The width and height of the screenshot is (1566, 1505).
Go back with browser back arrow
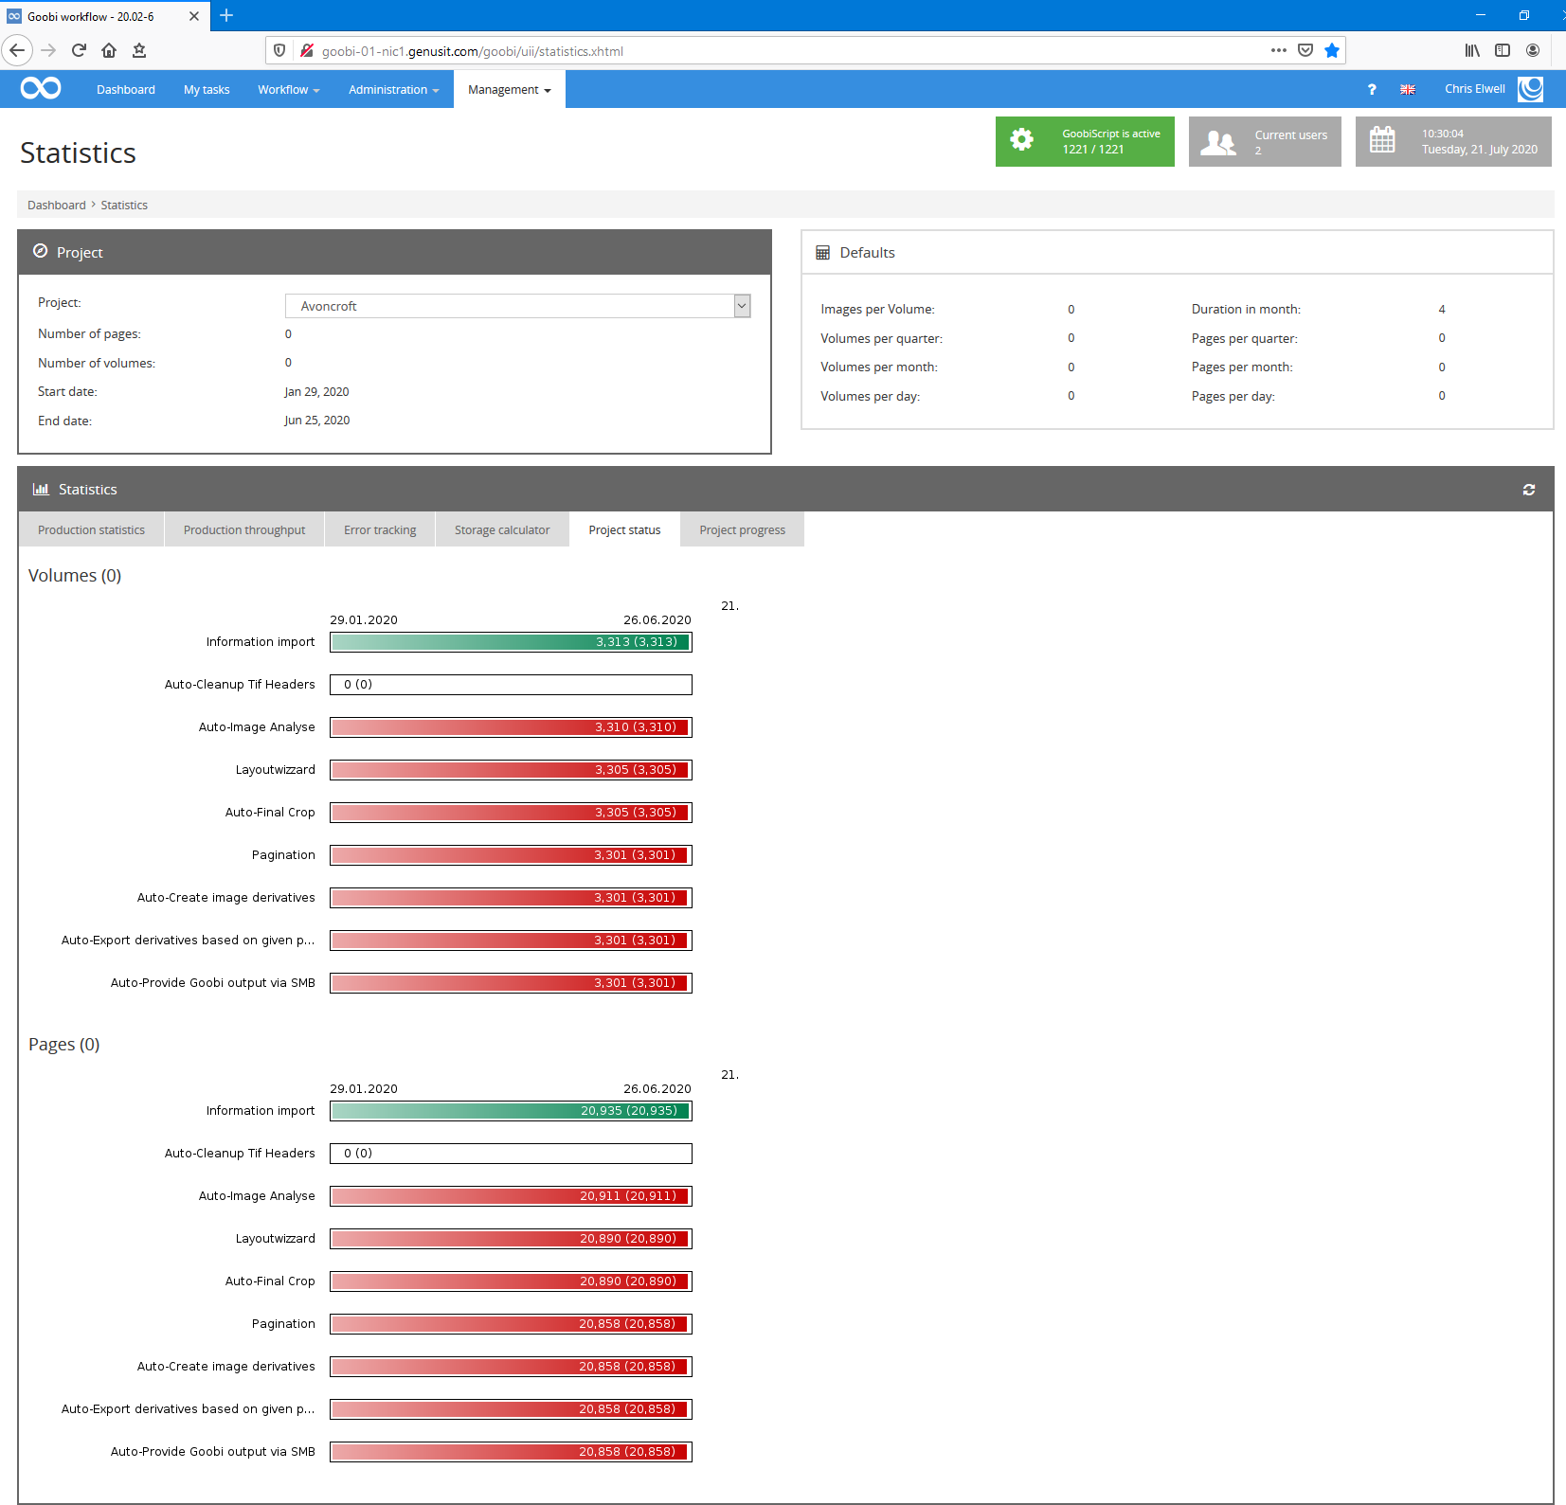[17, 50]
